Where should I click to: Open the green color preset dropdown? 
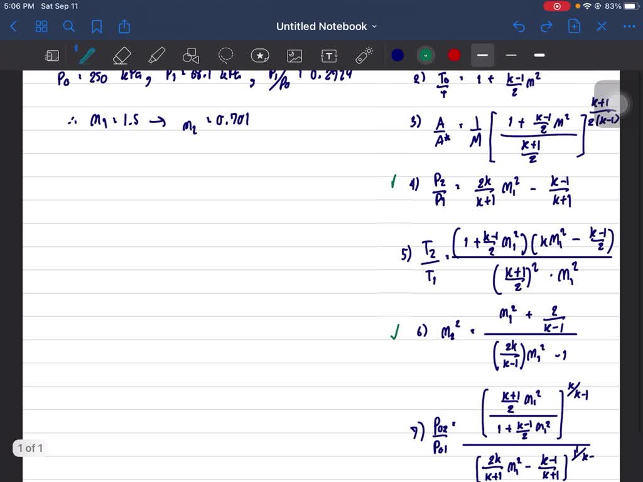(426, 55)
